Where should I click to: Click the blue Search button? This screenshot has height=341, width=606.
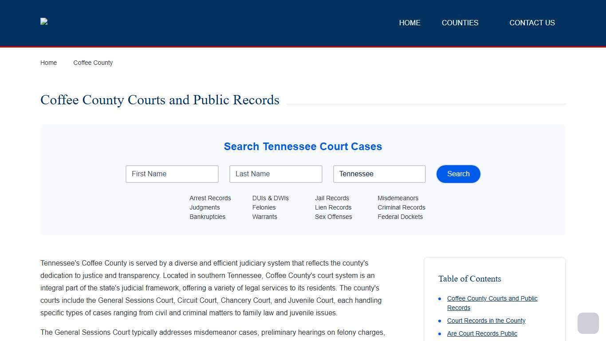[458, 174]
